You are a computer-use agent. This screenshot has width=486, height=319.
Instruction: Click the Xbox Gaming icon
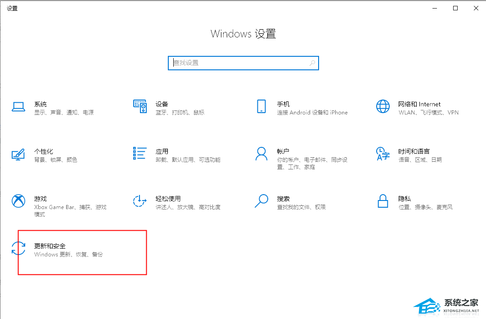(x=18, y=201)
